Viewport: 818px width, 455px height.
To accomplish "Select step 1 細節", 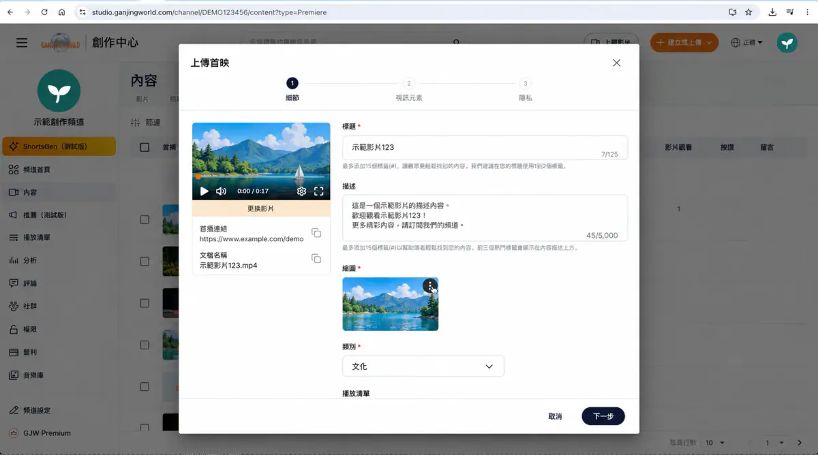I will point(292,89).
